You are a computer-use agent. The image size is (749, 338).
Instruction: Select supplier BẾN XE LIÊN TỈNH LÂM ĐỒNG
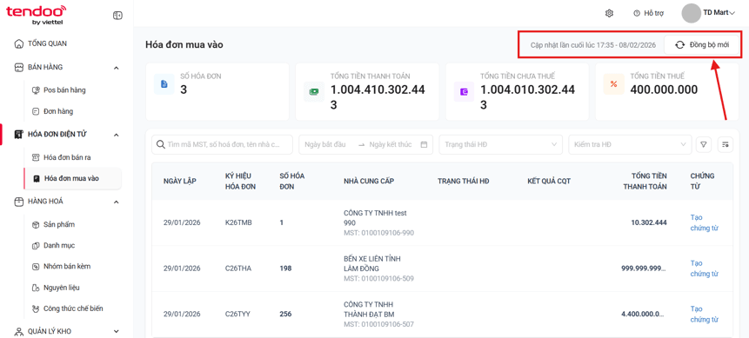372,263
